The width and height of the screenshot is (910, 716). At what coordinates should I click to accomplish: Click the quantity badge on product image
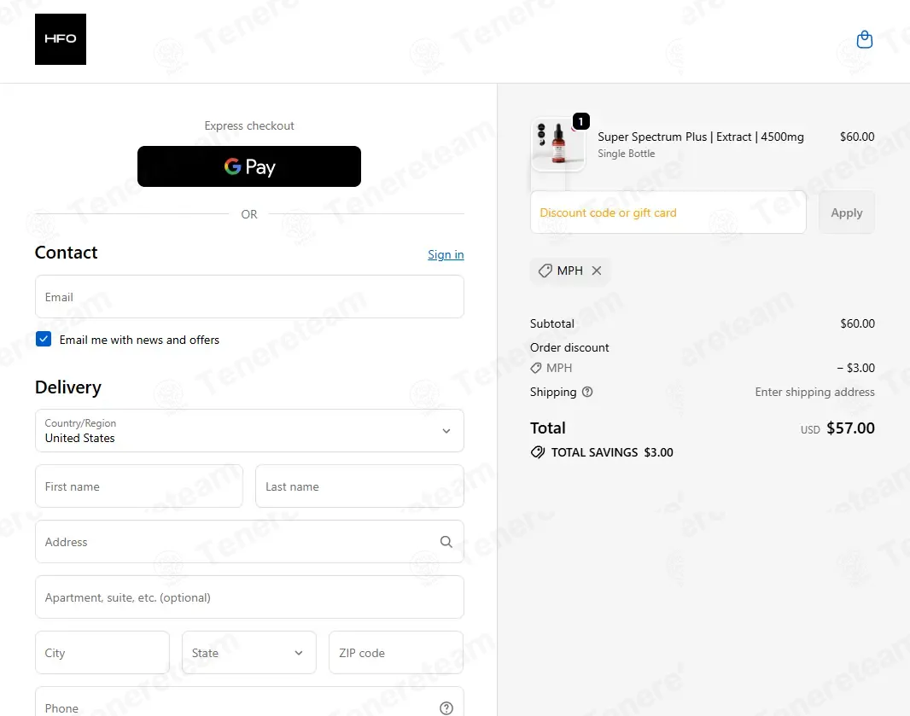[x=581, y=121]
